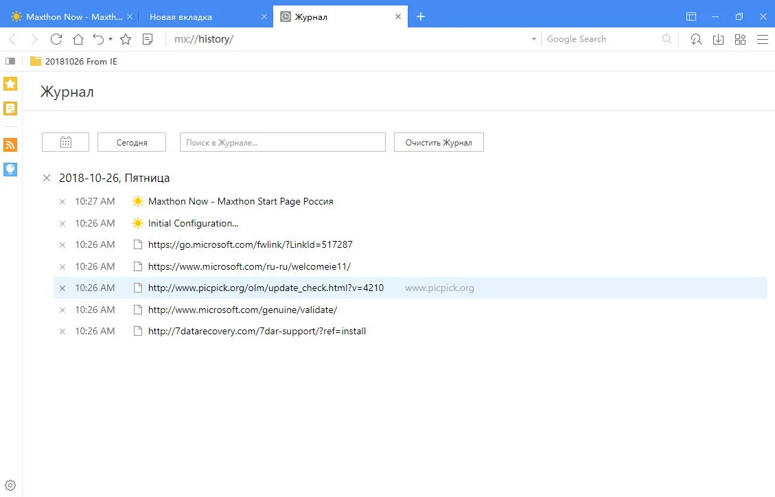Switch to the Новая вкладка tab
The image size is (775, 497).
[181, 16]
